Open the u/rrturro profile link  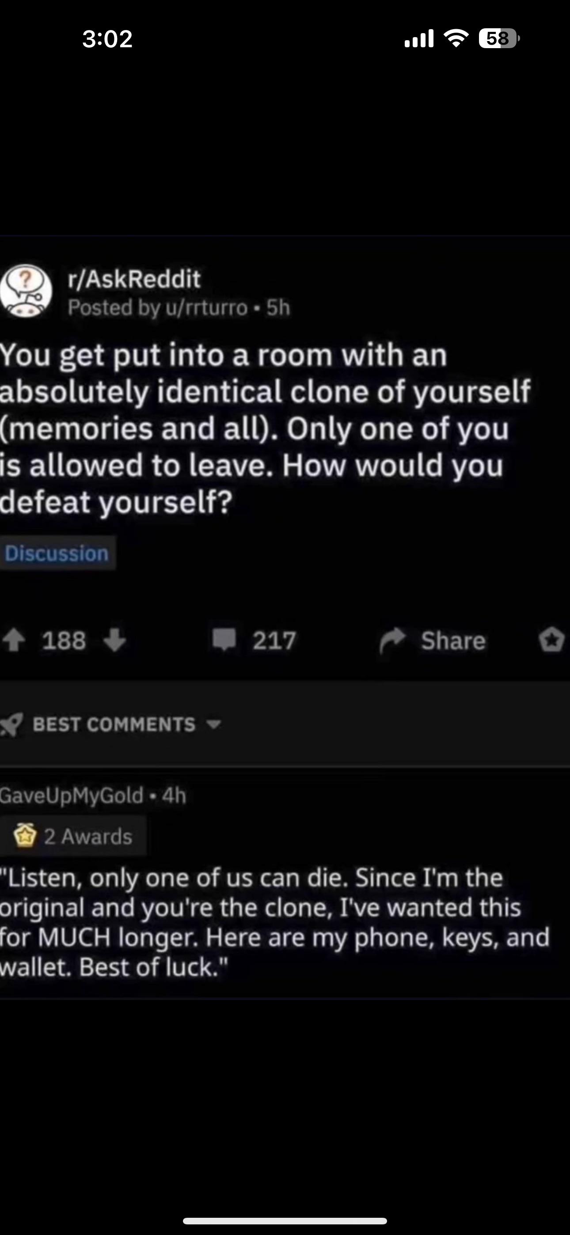coord(206,308)
